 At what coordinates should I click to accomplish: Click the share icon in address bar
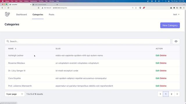click(136, 8)
